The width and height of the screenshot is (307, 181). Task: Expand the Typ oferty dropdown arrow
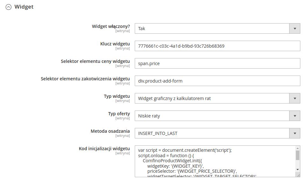pos(295,116)
